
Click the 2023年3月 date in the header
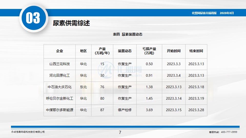[x=227, y=13]
